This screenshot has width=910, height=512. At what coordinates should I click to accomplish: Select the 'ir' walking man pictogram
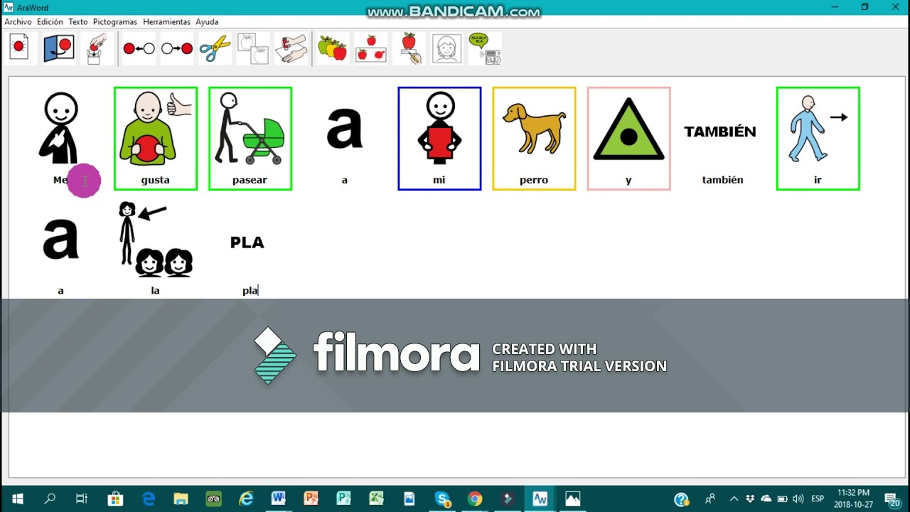[x=818, y=139]
